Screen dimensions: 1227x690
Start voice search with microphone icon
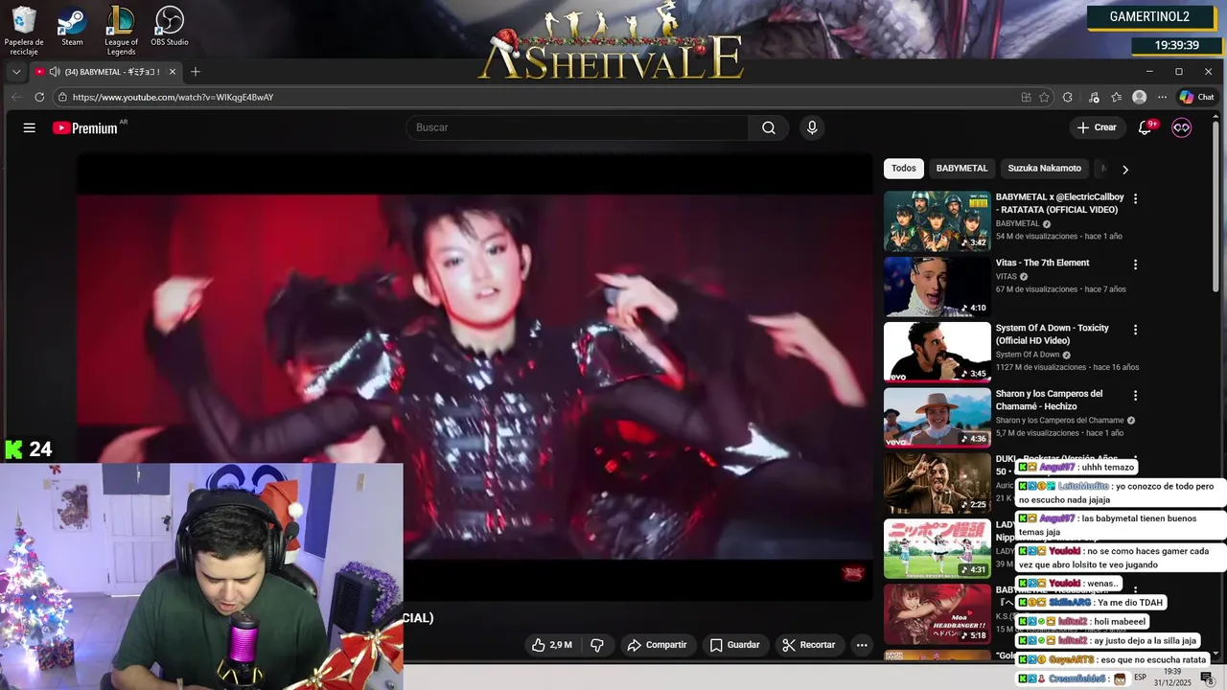point(812,127)
